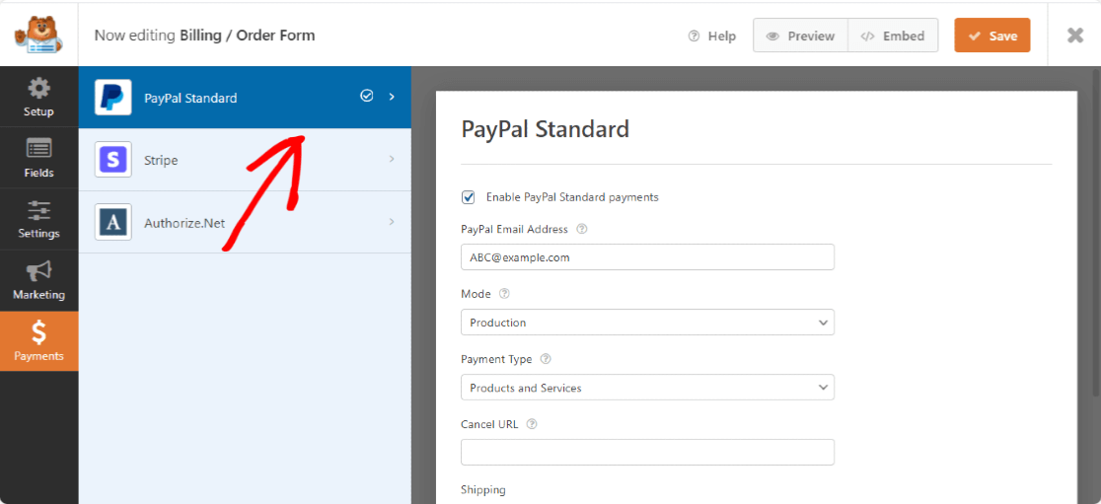Open the Setup gear panel

[38, 97]
